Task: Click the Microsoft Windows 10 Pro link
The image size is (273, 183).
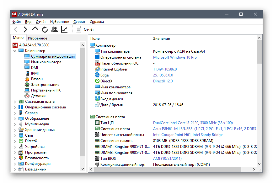Action: pos(175,57)
